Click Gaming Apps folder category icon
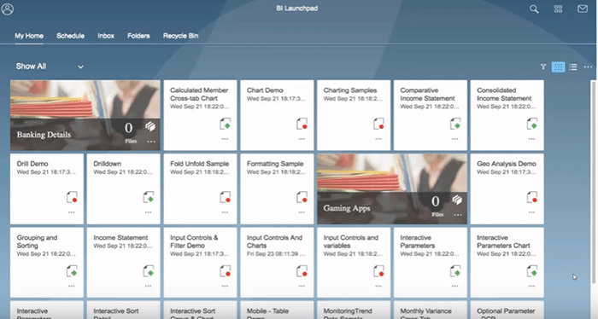 point(457,200)
